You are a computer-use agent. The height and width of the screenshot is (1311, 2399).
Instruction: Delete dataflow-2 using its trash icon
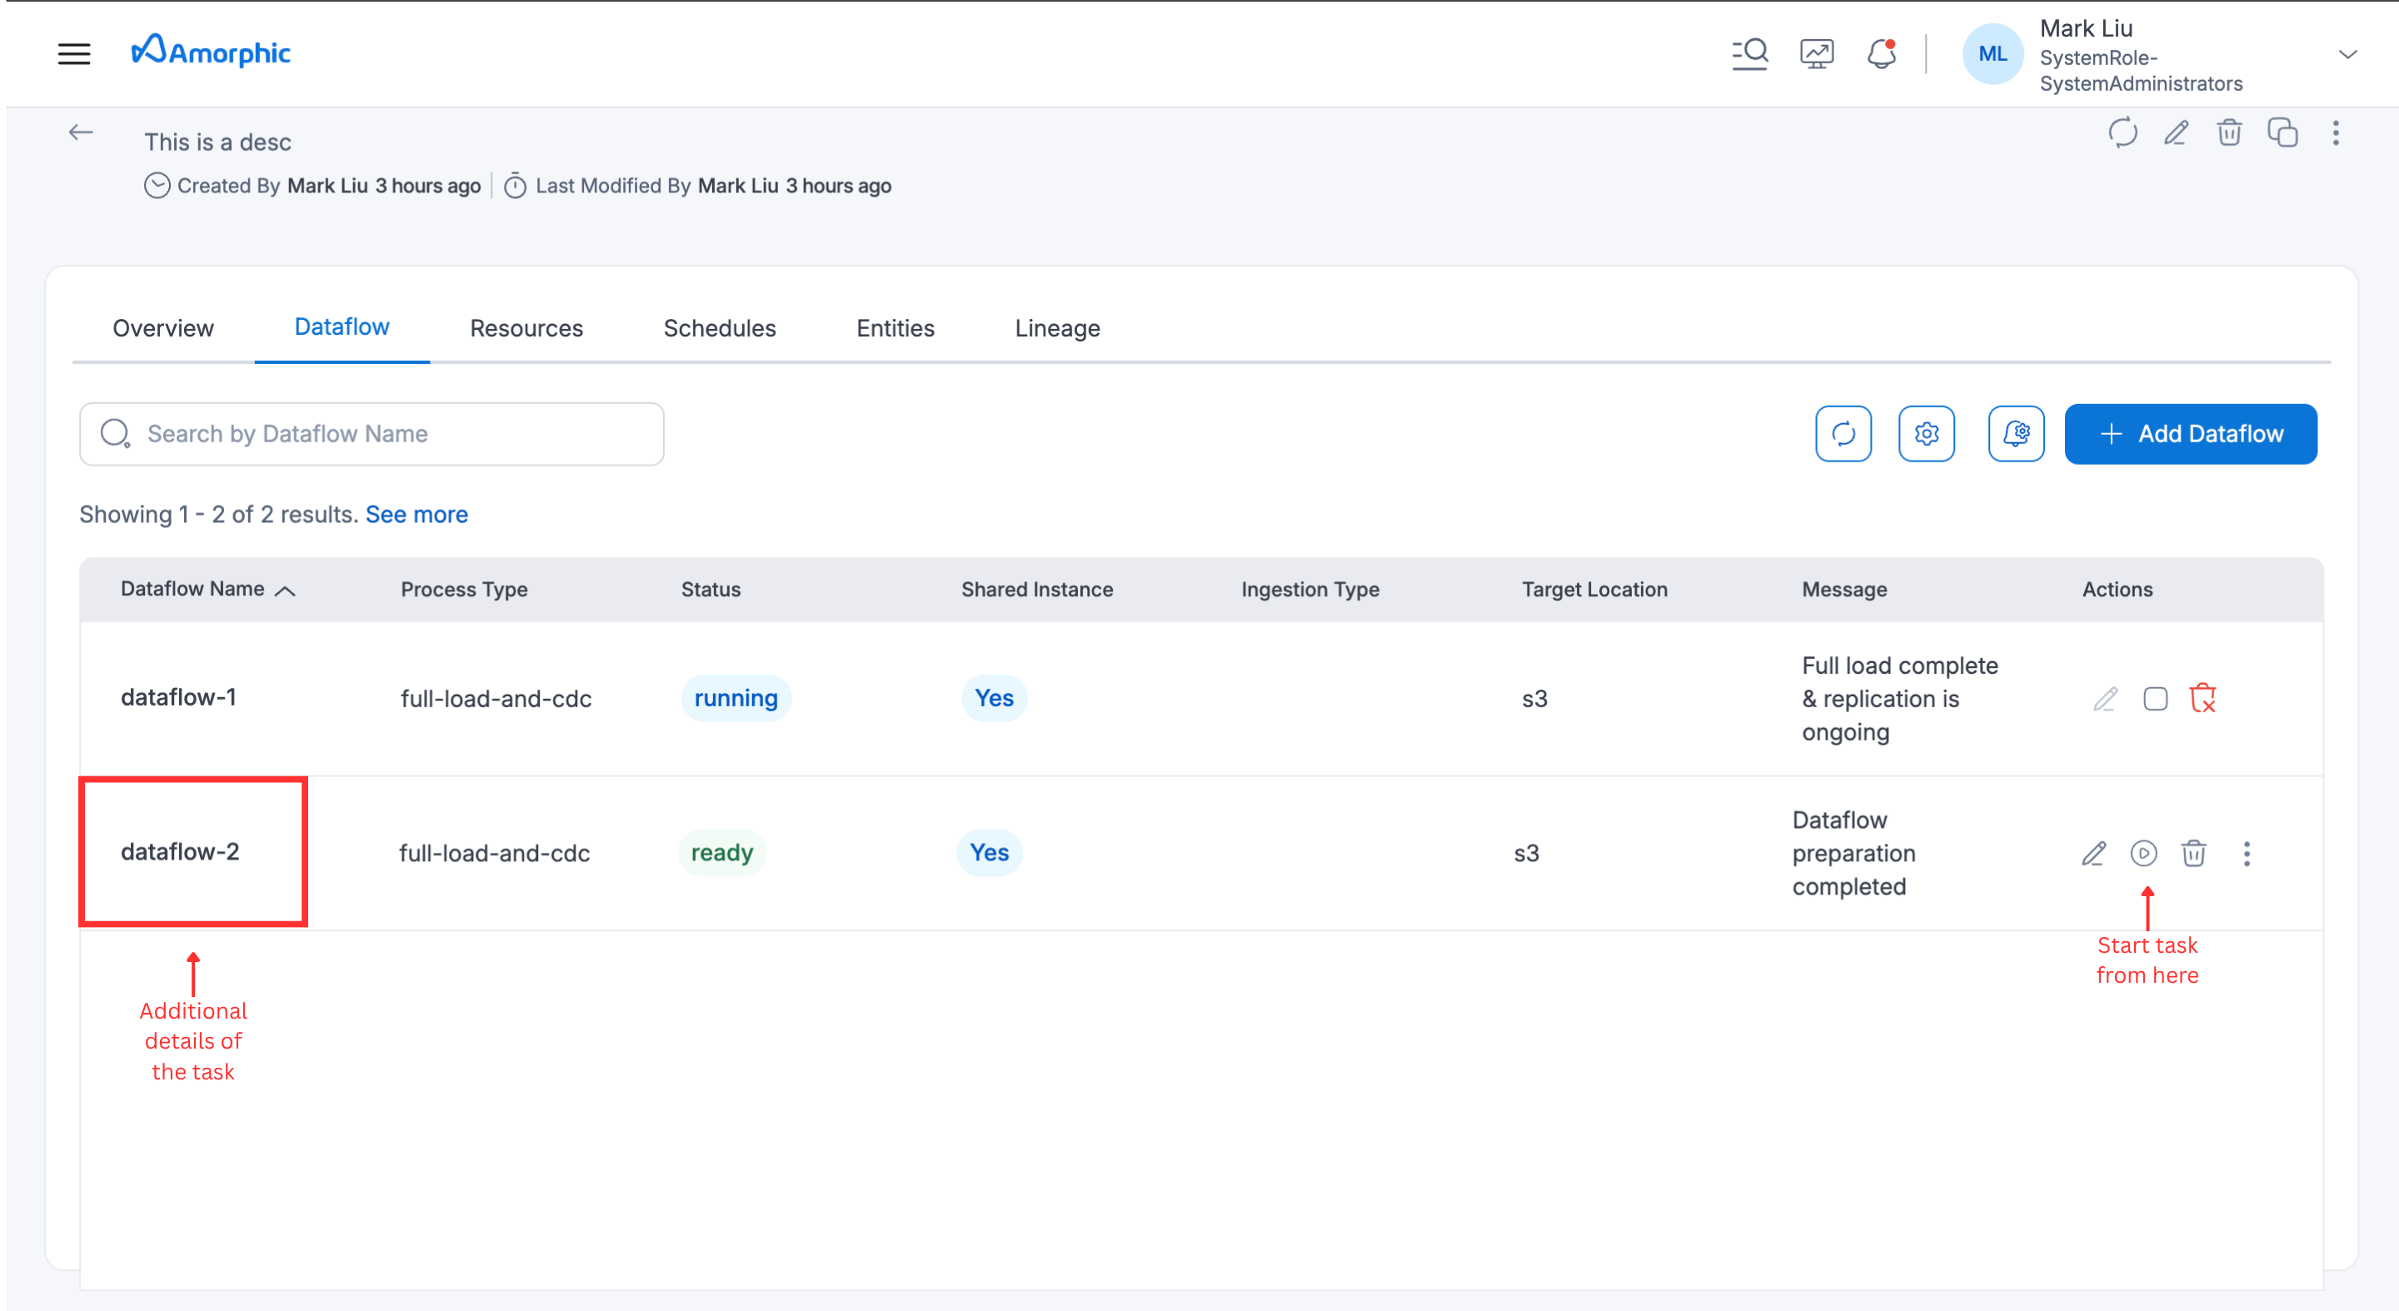coord(2194,853)
